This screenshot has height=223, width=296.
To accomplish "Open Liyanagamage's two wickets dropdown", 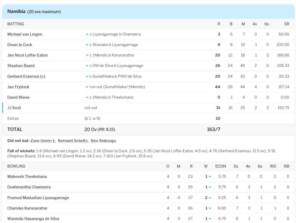I will coord(210,198).
